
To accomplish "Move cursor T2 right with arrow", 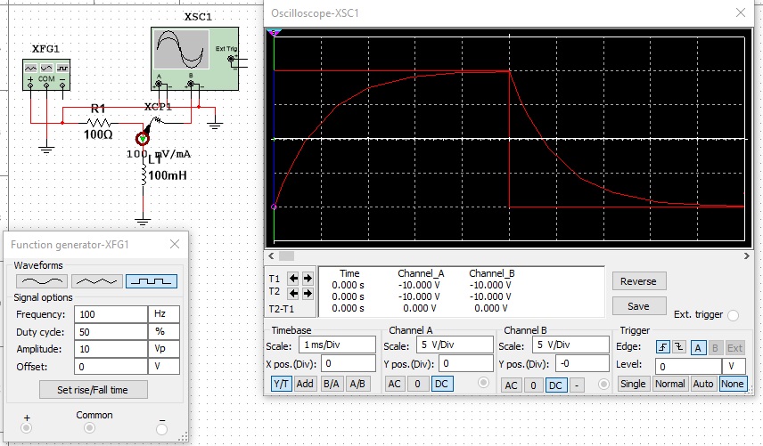I will pyautogui.click(x=308, y=292).
